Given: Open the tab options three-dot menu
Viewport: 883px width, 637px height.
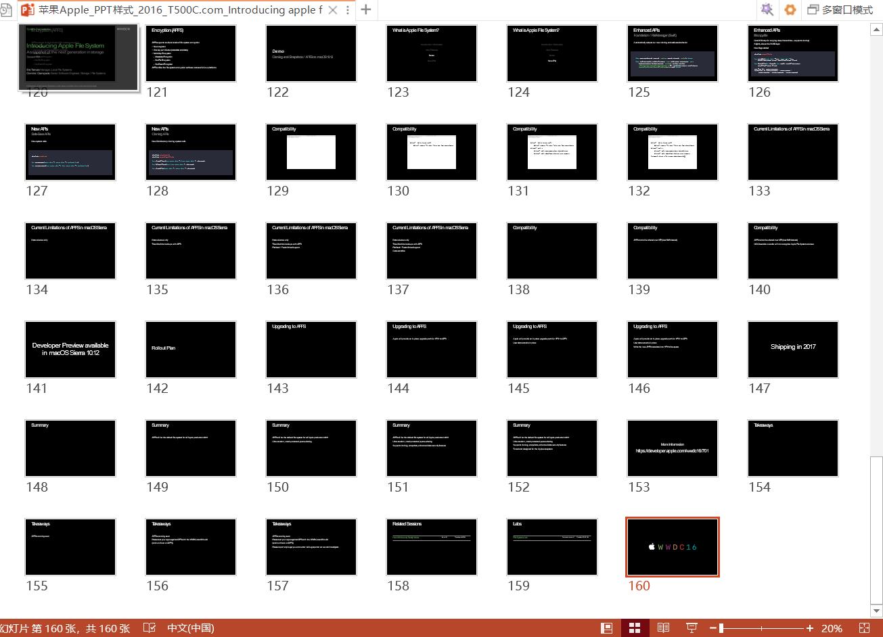Looking at the screenshot, I should pyautogui.click(x=347, y=9).
